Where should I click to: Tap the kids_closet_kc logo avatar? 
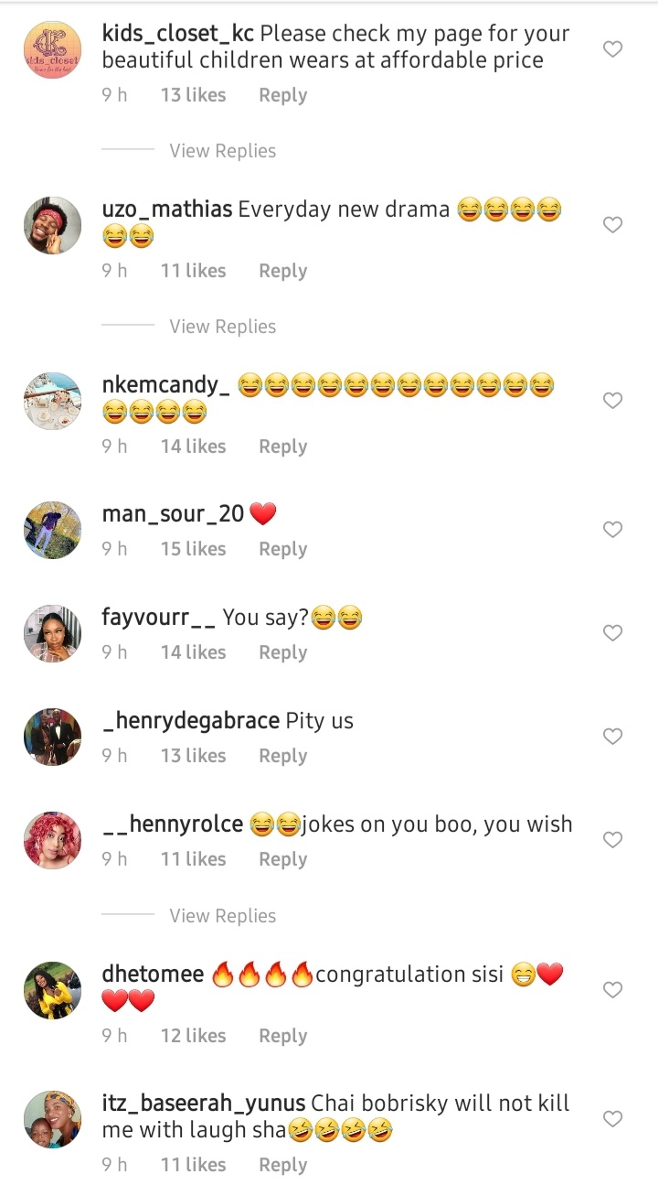(52, 49)
